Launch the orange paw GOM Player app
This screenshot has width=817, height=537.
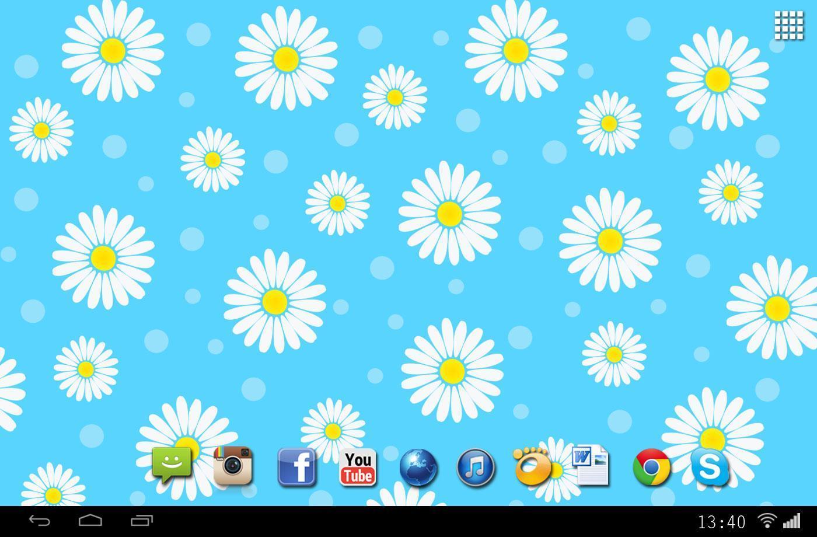[531, 466]
